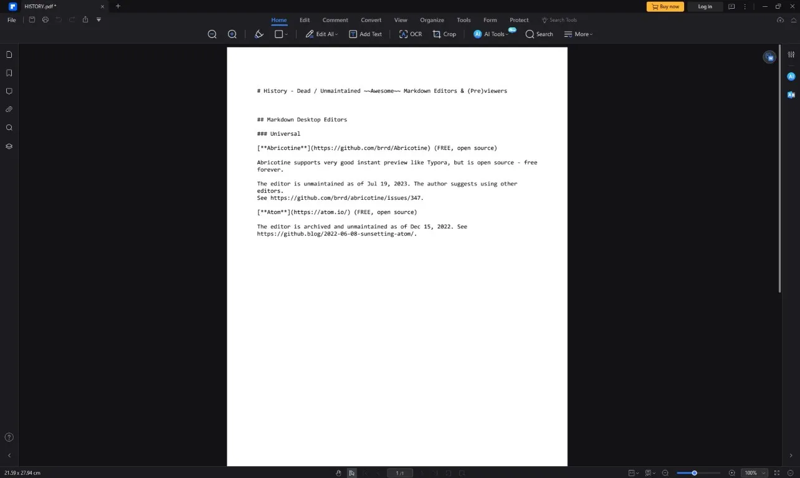Click the Save icon in quick access toolbar
800x478 pixels.
(32, 20)
